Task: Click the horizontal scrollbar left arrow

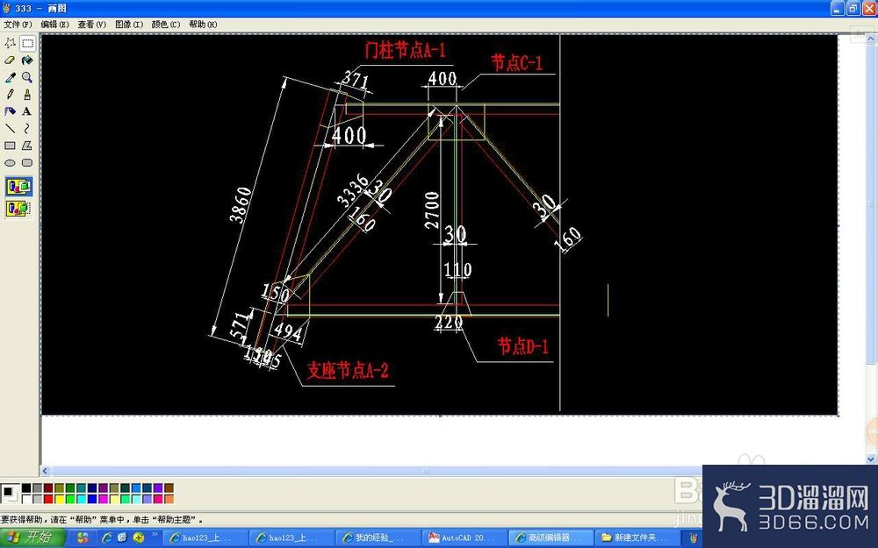Action: coord(46,472)
